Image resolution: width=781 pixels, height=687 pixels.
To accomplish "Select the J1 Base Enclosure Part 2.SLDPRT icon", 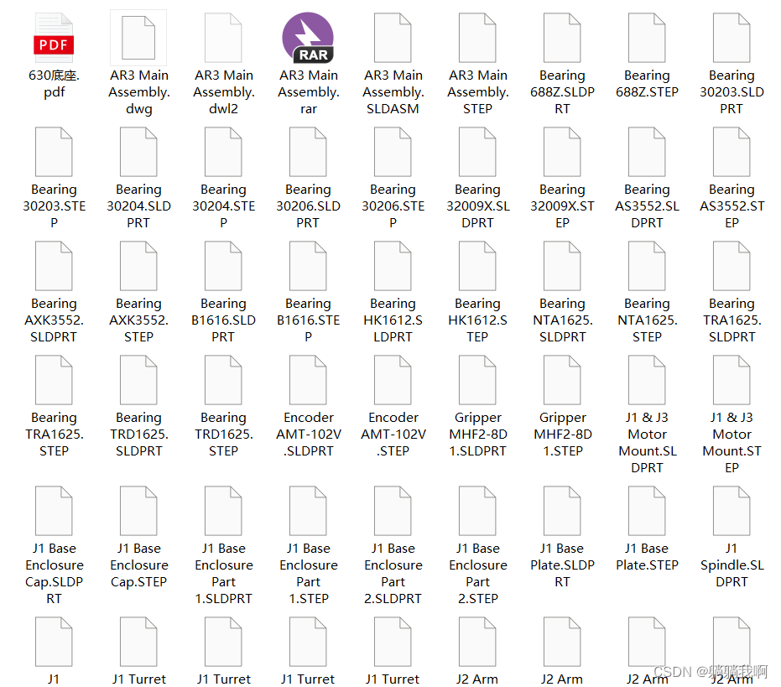I will tap(393, 511).
